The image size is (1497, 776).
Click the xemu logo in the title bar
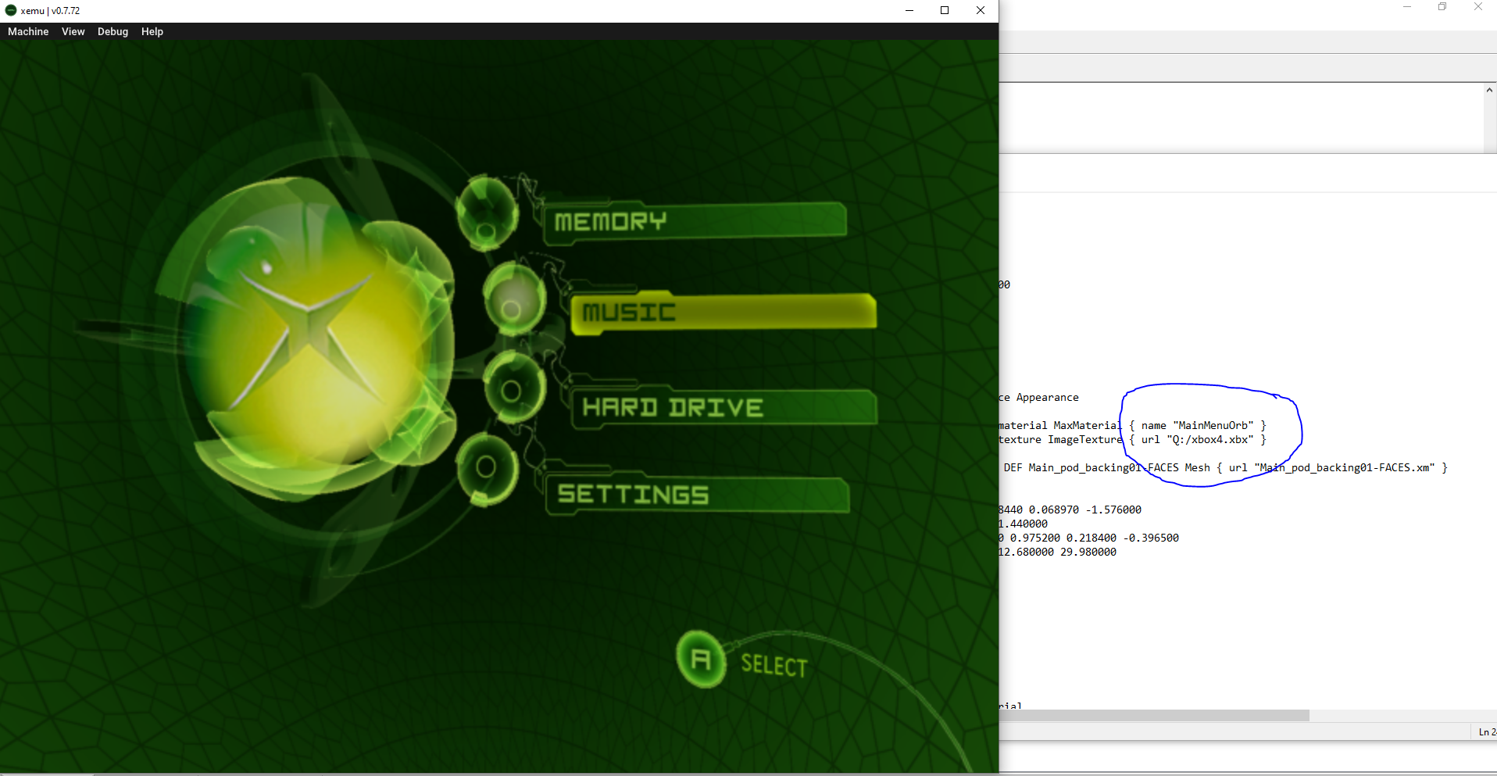pos(10,10)
